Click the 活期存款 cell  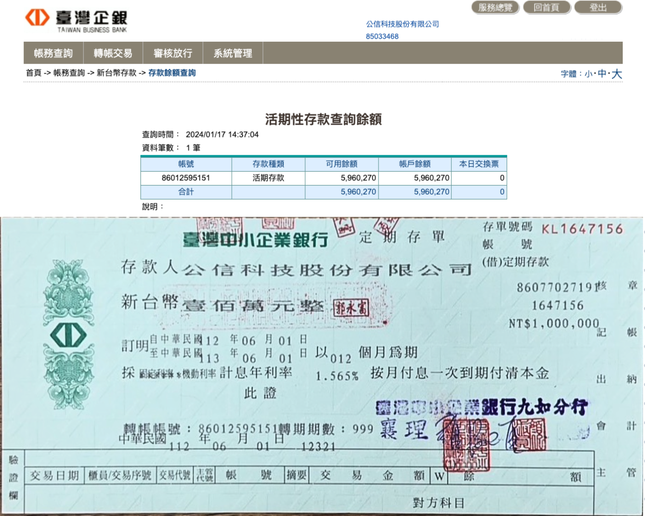(x=268, y=178)
